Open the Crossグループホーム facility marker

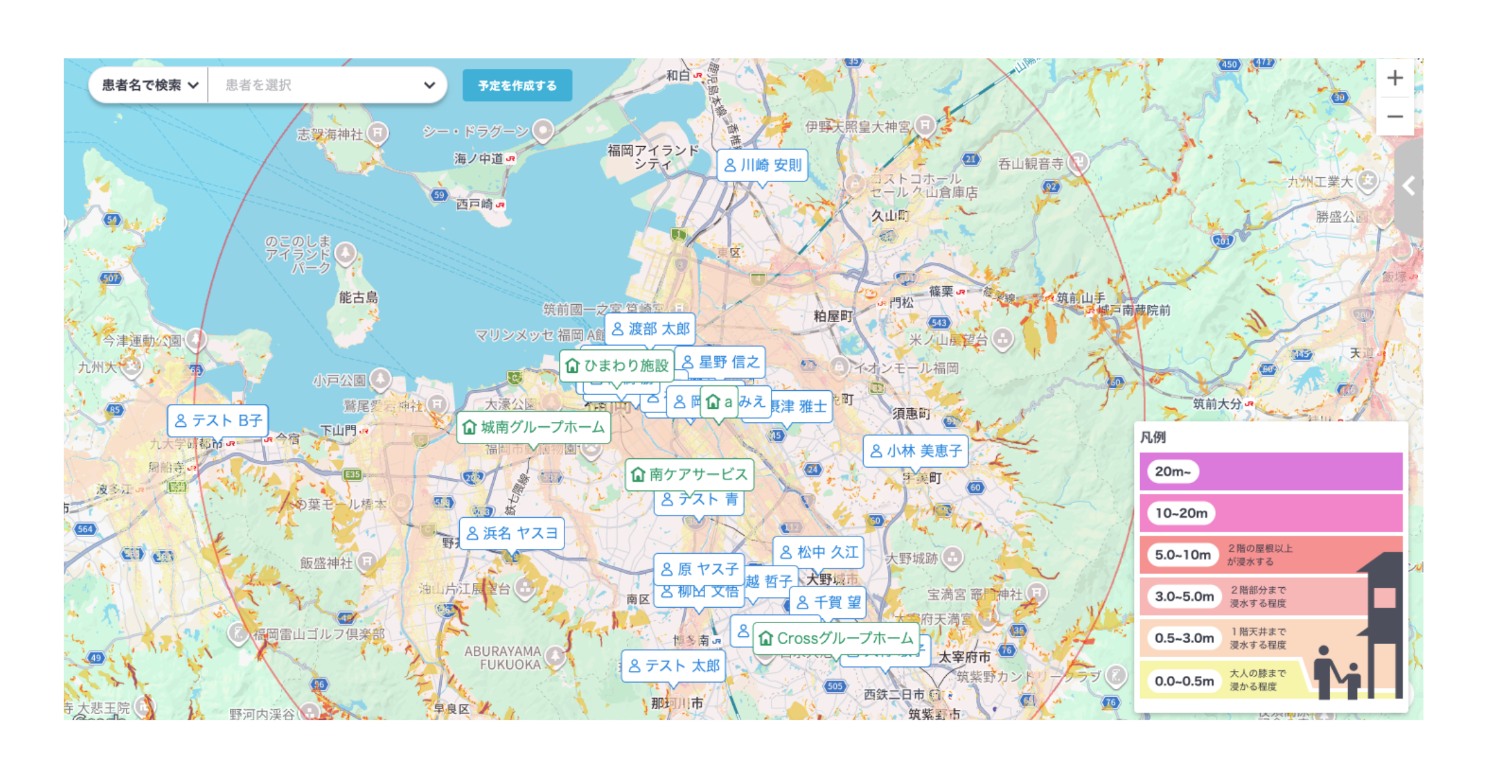pyautogui.click(x=836, y=638)
